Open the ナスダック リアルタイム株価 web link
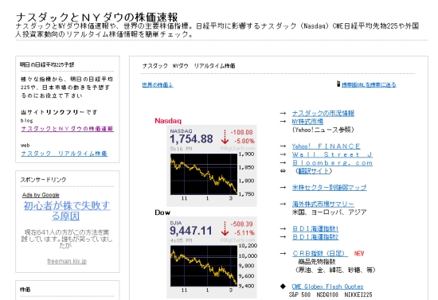Image resolution: width=438 pixels, height=300 pixels. pos(65,154)
